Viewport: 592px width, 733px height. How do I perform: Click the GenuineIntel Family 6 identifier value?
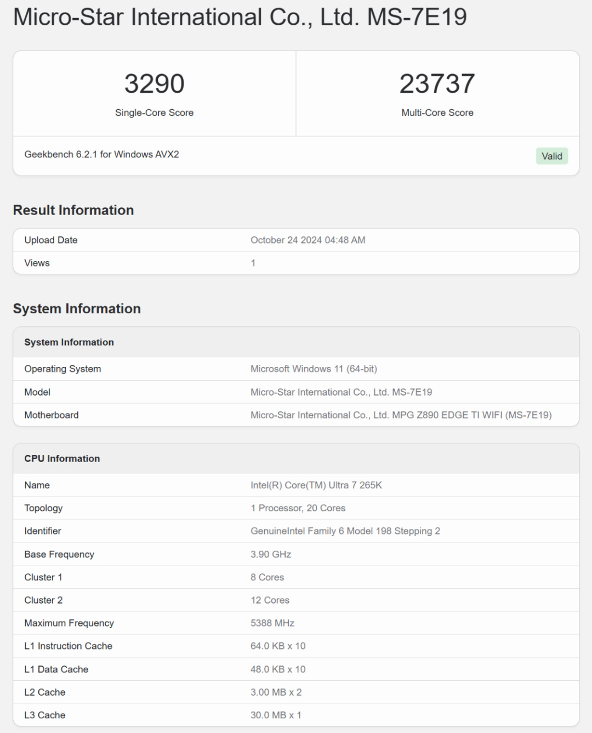pos(345,531)
